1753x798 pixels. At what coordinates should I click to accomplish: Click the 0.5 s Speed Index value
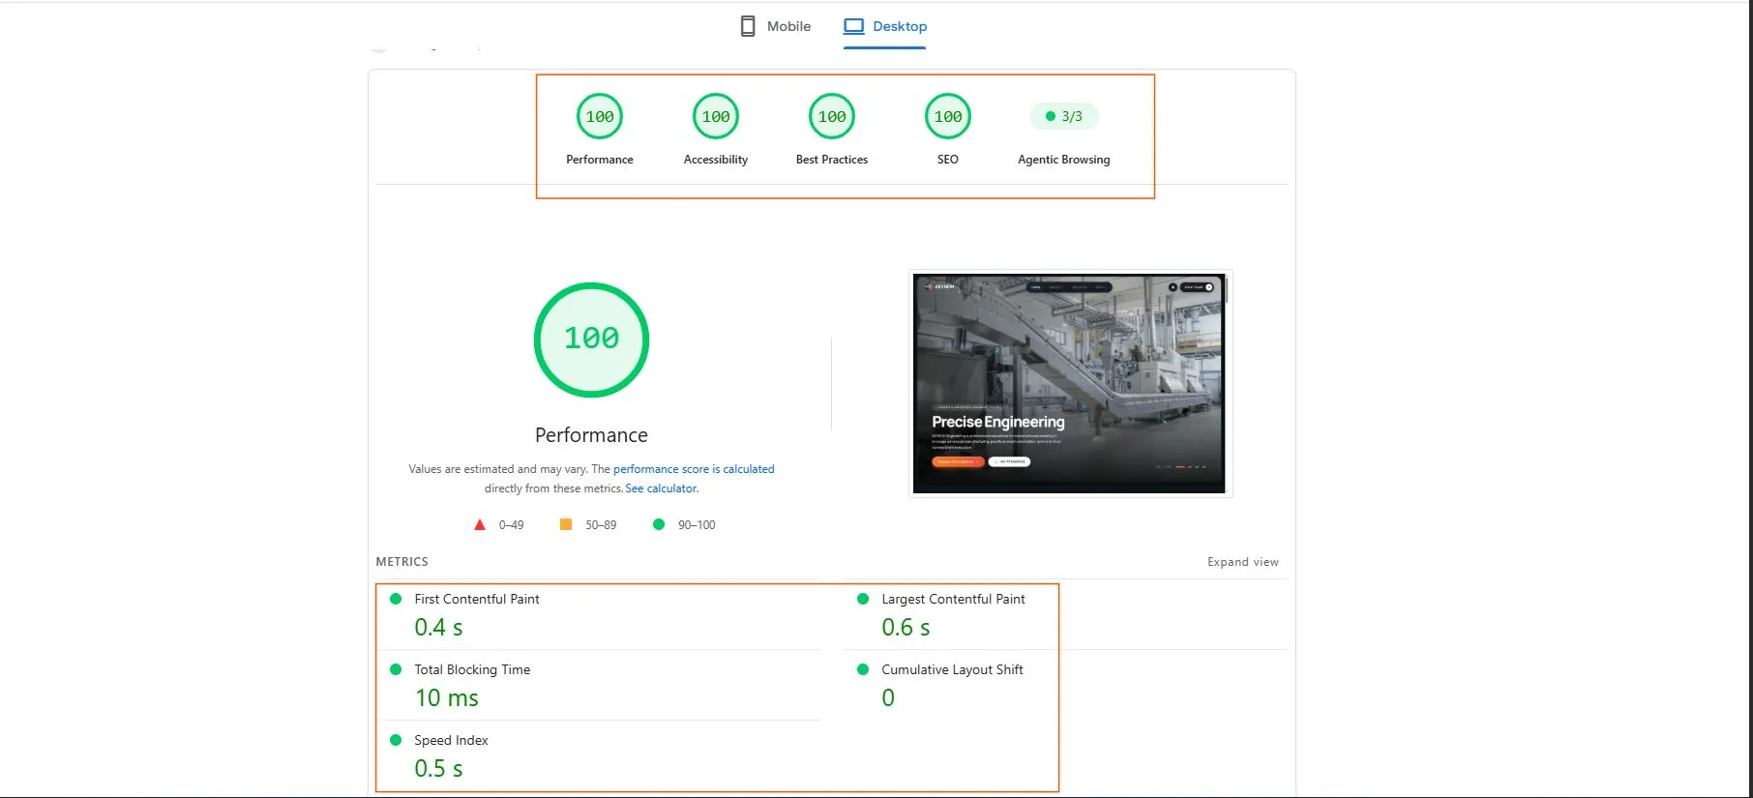click(438, 769)
